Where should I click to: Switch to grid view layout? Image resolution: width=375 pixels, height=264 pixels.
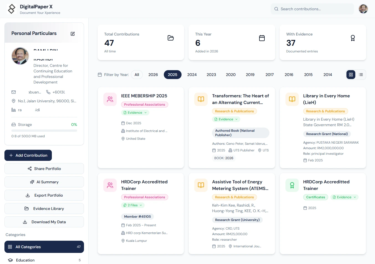click(351, 75)
